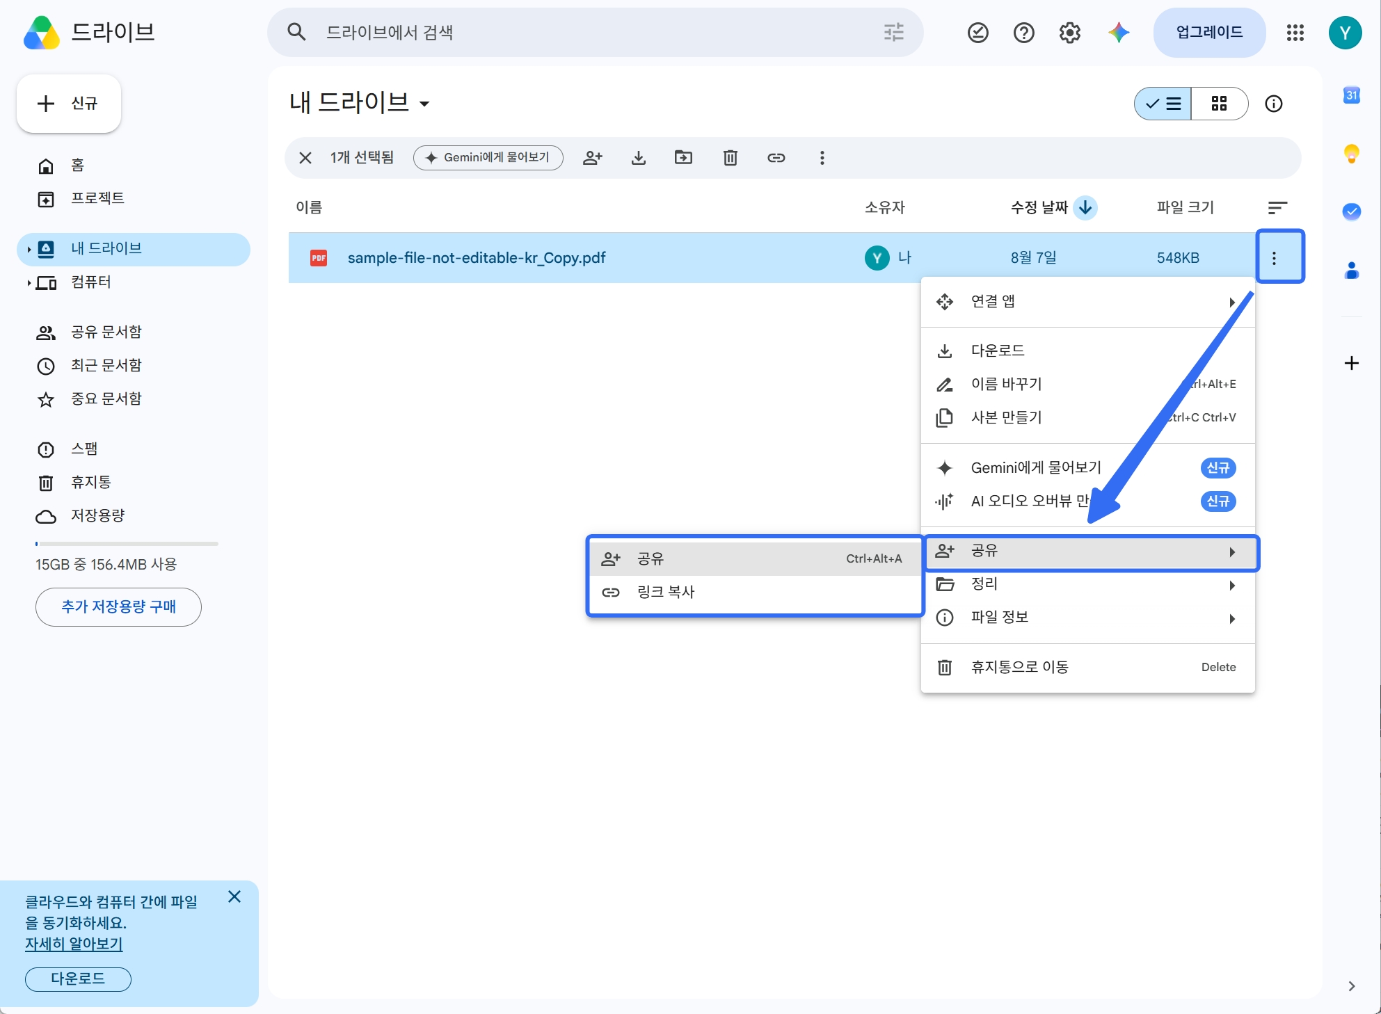Click the trash icon in selection toolbar
Screen dimensions: 1381x1014
click(x=730, y=158)
